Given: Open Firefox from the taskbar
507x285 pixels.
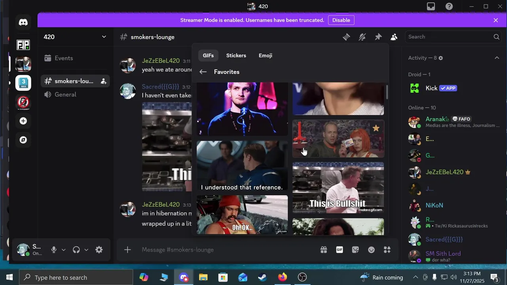Looking at the screenshot, I should pyautogui.click(x=282, y=277).
